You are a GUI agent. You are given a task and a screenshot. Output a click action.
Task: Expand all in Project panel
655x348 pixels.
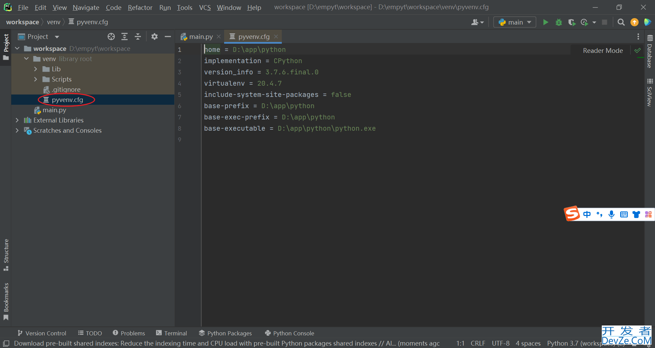point(125,37)
